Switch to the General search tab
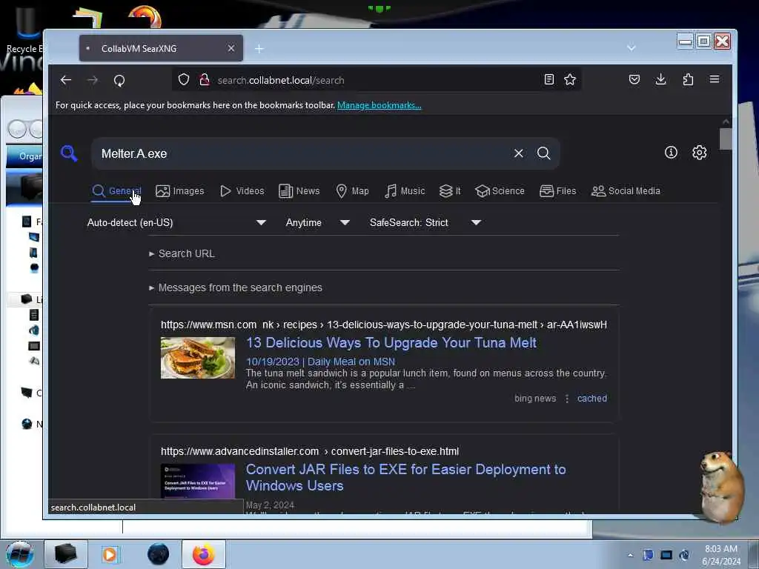Viewport: 759px width, 569px height. coord(116,190)
